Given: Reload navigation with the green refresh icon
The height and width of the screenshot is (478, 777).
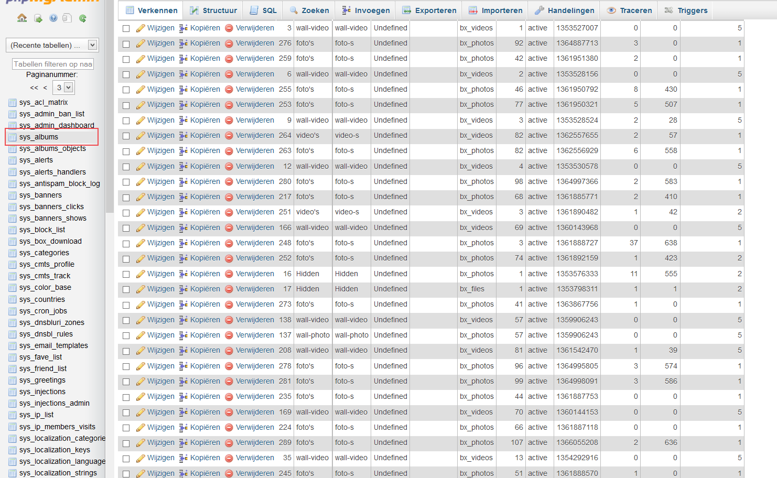Looking at the screenshot, I should (x=82, y=18).
